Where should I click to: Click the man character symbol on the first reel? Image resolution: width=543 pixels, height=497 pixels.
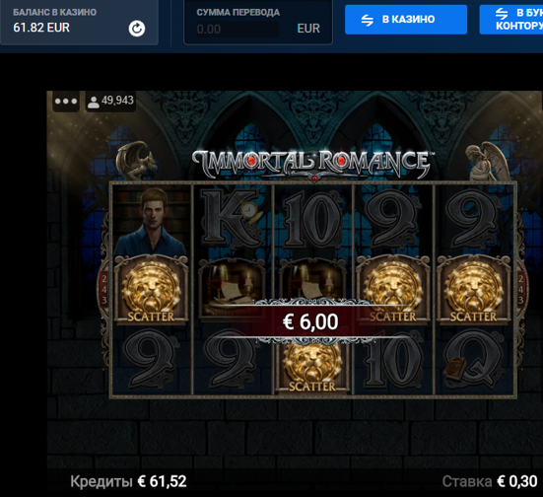point(151,221)
